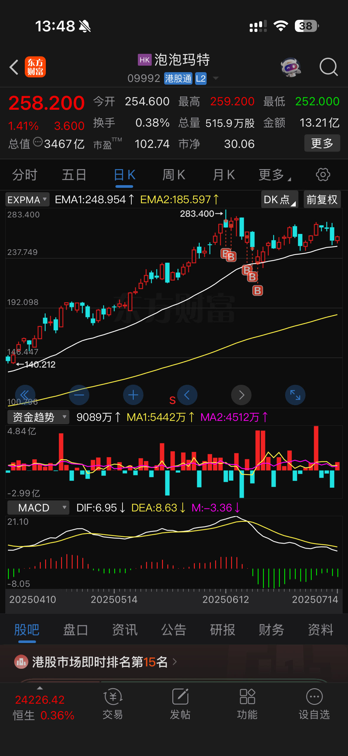Open 功能 functions grid icon
Image resolution: width=348 pixels, height=756 pixels.
(x=247, y=697)
